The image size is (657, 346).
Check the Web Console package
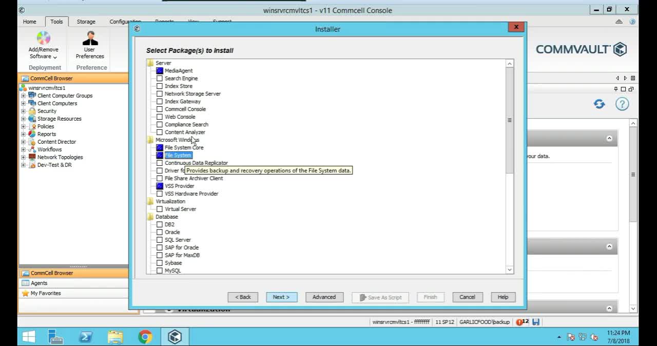click(160, 117)
